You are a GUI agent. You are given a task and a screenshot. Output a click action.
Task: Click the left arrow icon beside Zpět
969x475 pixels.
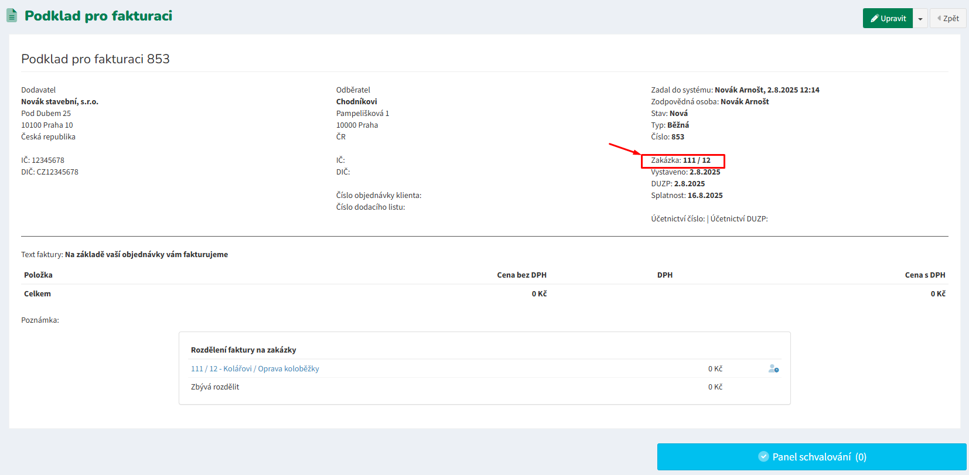click(x=939, y=19)
